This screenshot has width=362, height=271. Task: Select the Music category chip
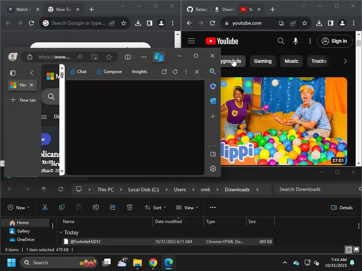pyautogui.click(x=291, y=61)
